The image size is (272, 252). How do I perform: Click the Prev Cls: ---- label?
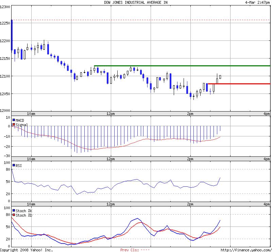click(x=135, y=250)
